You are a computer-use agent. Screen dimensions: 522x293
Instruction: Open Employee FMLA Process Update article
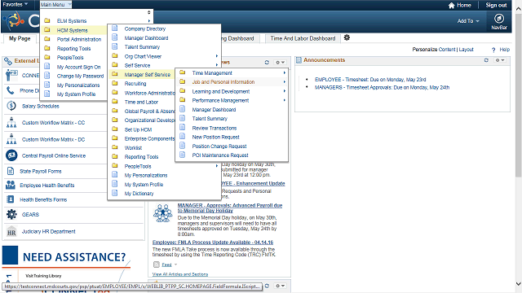pos(213,243)
